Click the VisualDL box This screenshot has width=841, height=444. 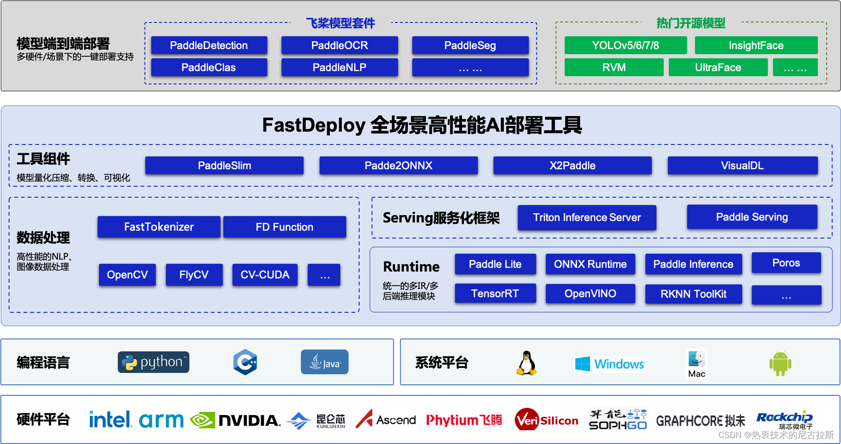click(742, 166)
